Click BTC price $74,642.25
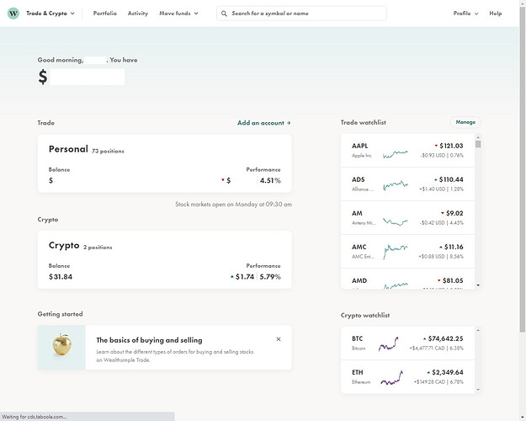 (446, 338)
